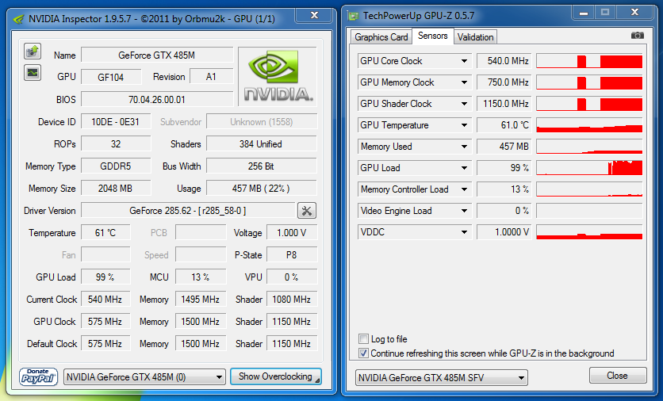663x401 pixels.
Task: Click the ROPs field 32
Action: [116, 143]
